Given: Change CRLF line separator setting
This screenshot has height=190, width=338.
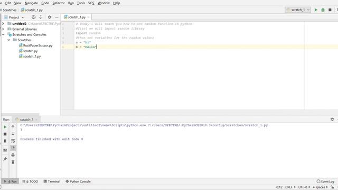Looking at the screenshot, I should pyautogui.click(x=290, y=187).
